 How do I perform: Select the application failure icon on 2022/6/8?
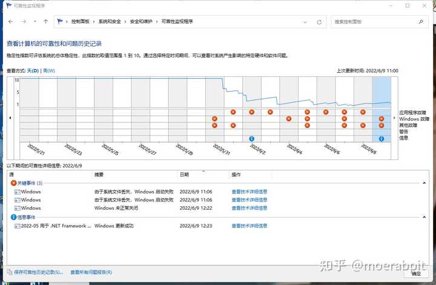click(x=363, y=112)
